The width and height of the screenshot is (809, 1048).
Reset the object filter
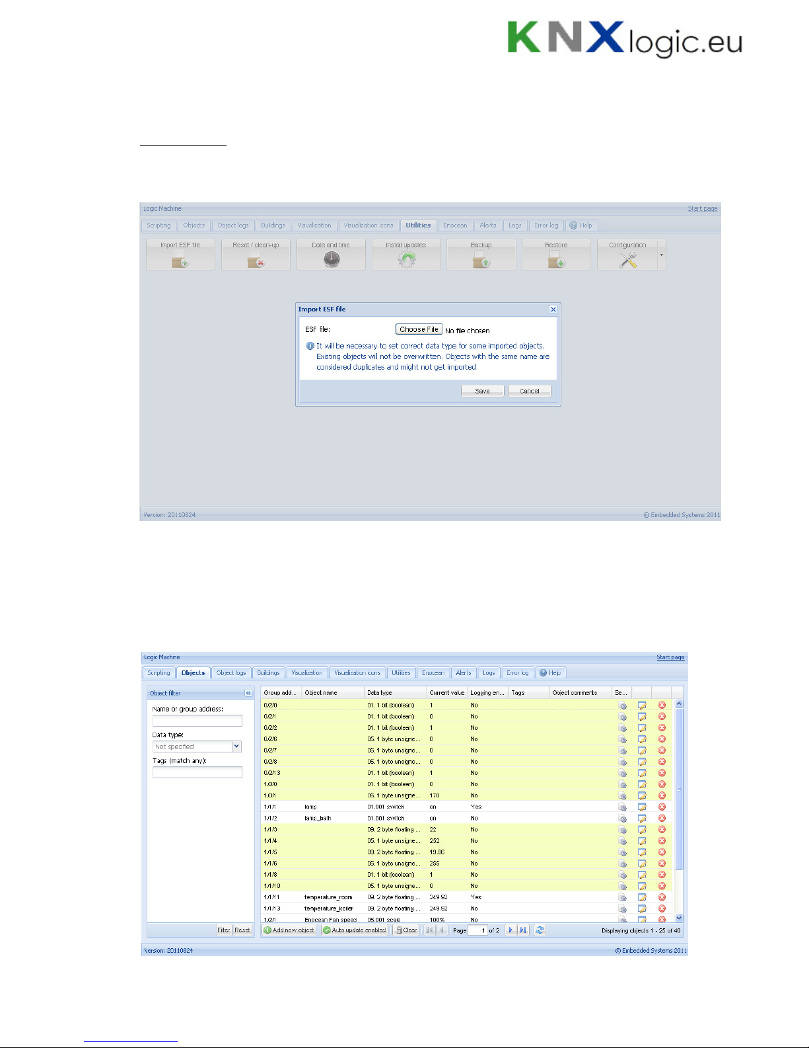242,930
